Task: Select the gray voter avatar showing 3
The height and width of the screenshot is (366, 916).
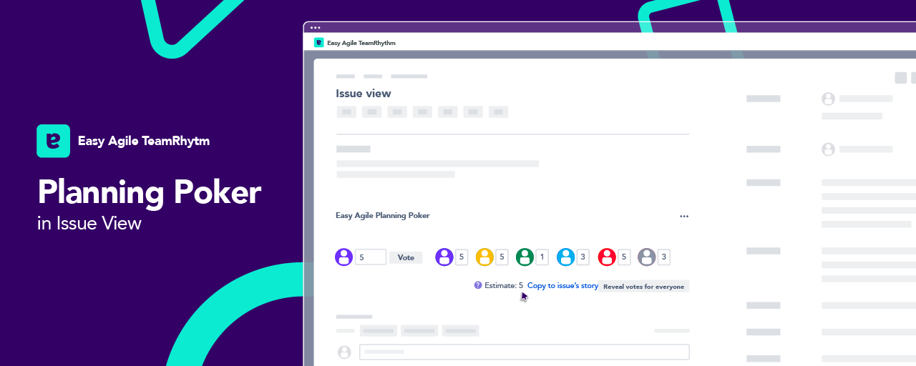Action: pos(647,257)
